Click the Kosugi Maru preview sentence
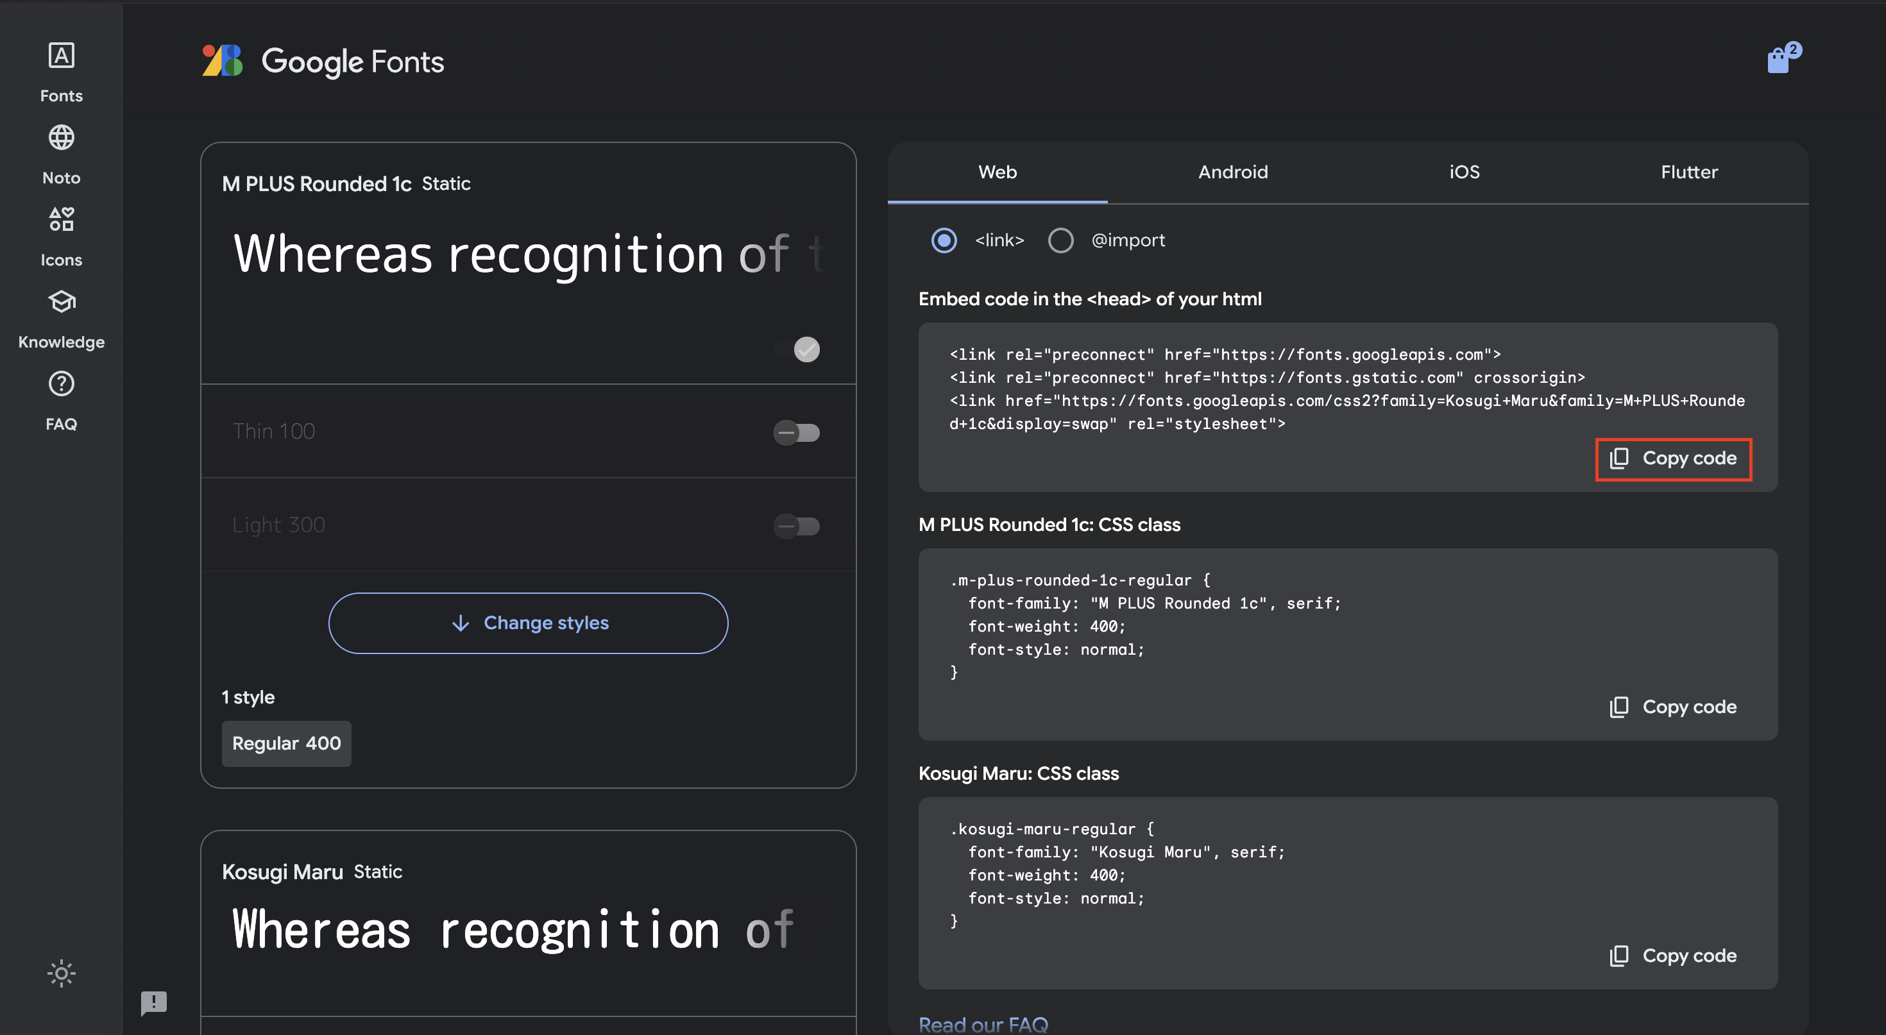Screen dimensions: 1886x1035 coord(513,930)
